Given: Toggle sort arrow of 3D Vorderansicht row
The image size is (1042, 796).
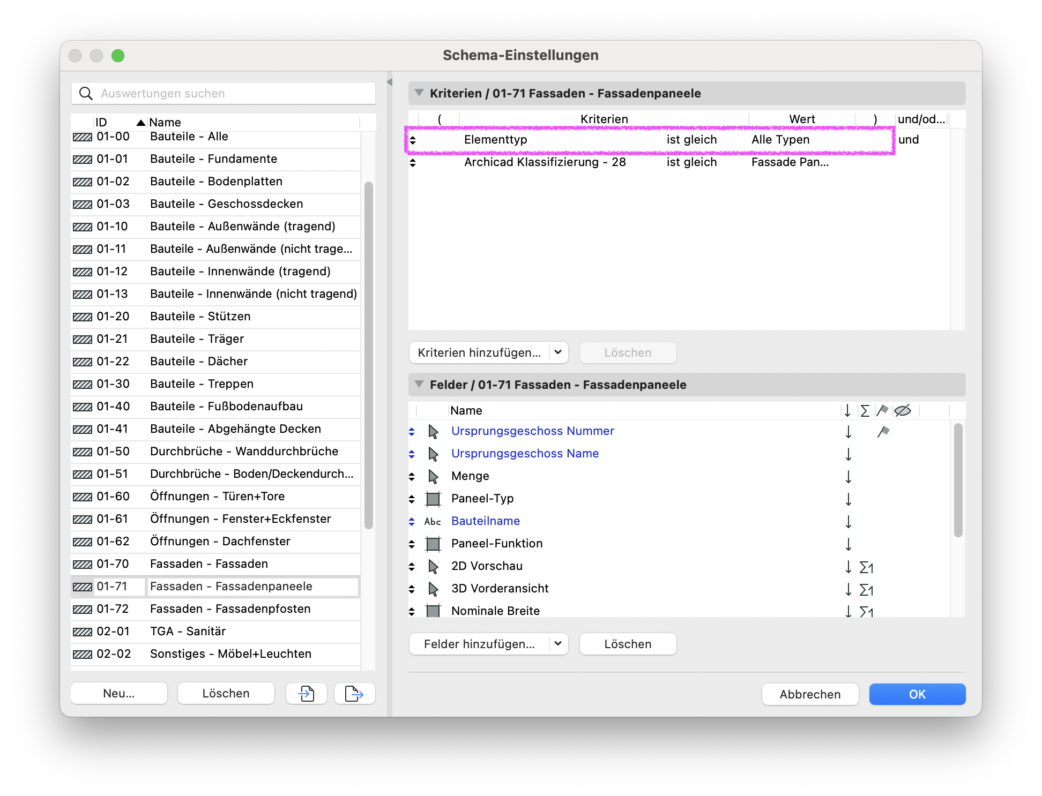Looking at the screenshot, I should [x=849, y=589].
